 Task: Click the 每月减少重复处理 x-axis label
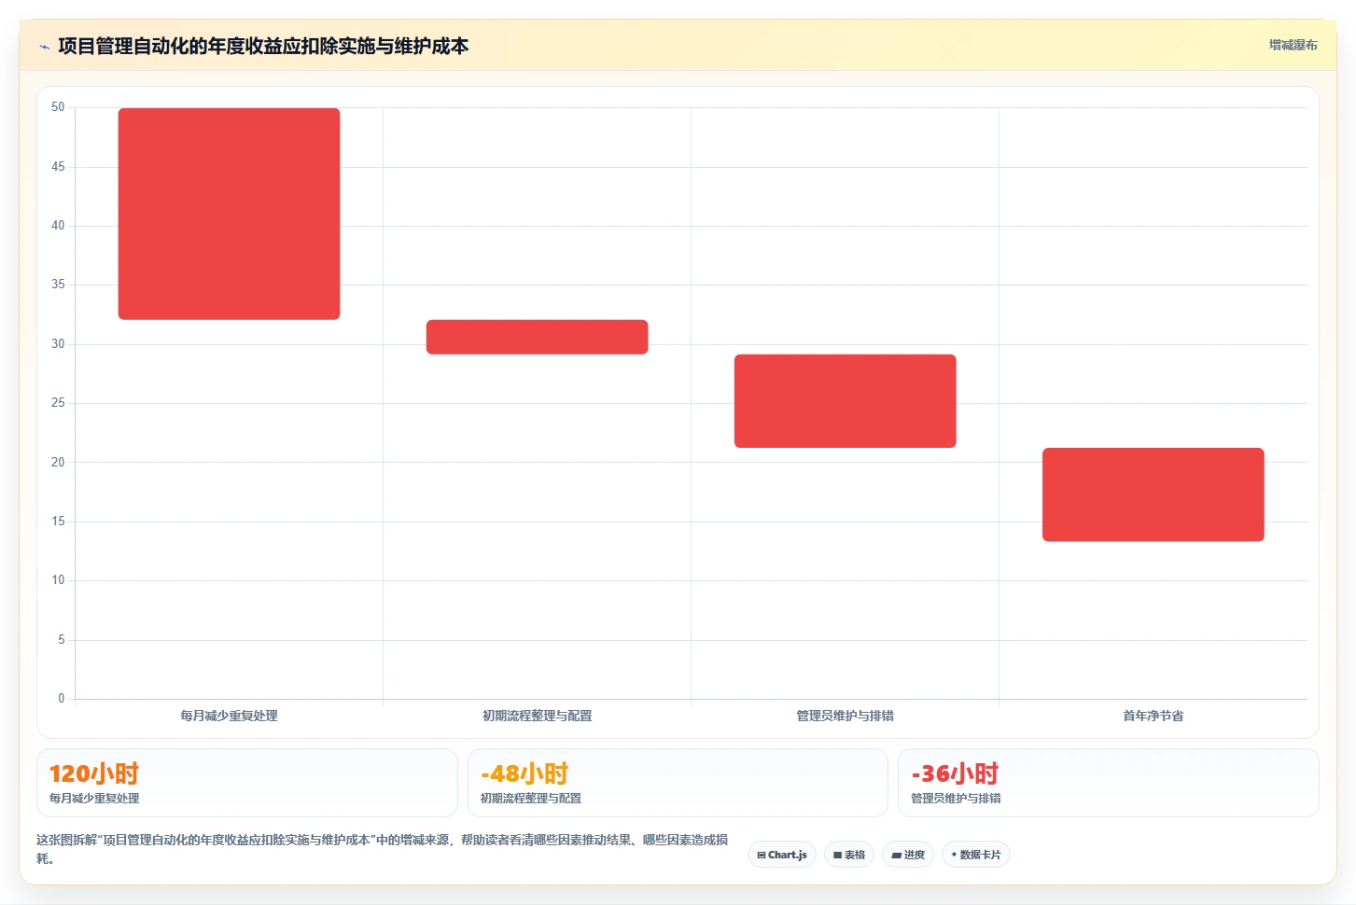click(x=229, y=716)
